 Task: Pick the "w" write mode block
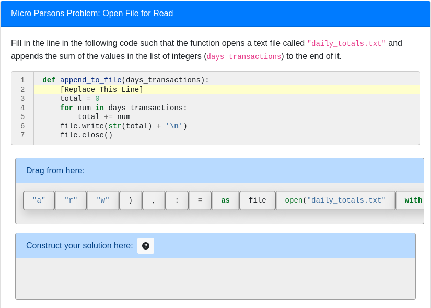(x=103, y=200)
